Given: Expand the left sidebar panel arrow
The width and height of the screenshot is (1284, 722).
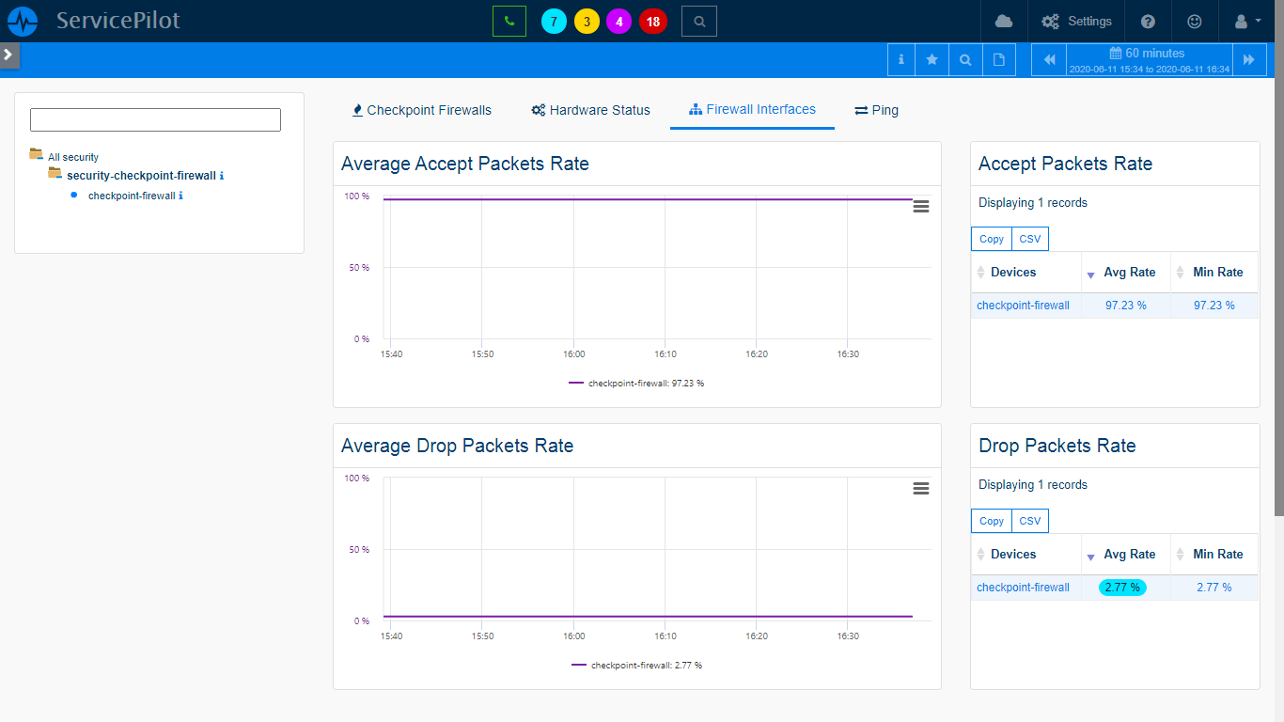Looking at the screenshot, I should 9,55.
